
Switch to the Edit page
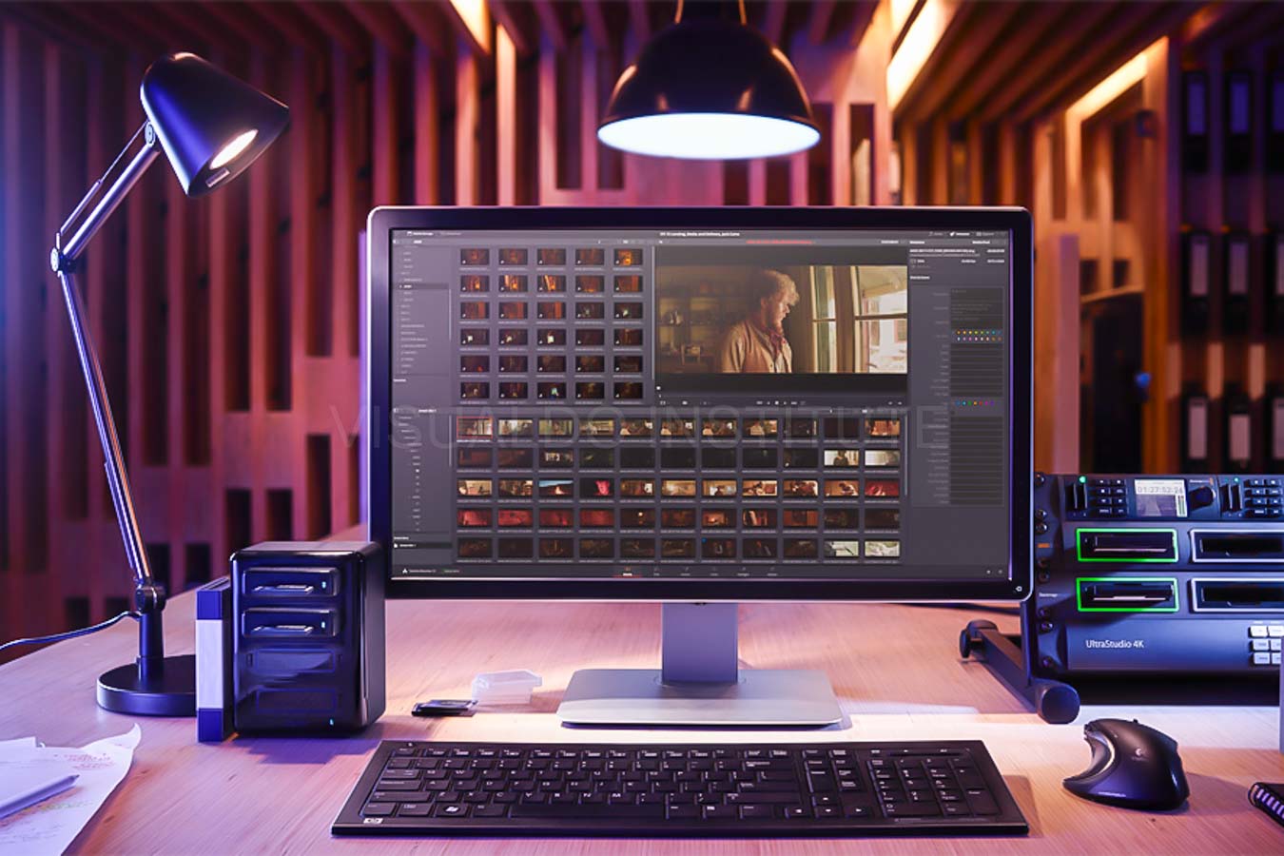pyautogui.click(x=656, y=574)
